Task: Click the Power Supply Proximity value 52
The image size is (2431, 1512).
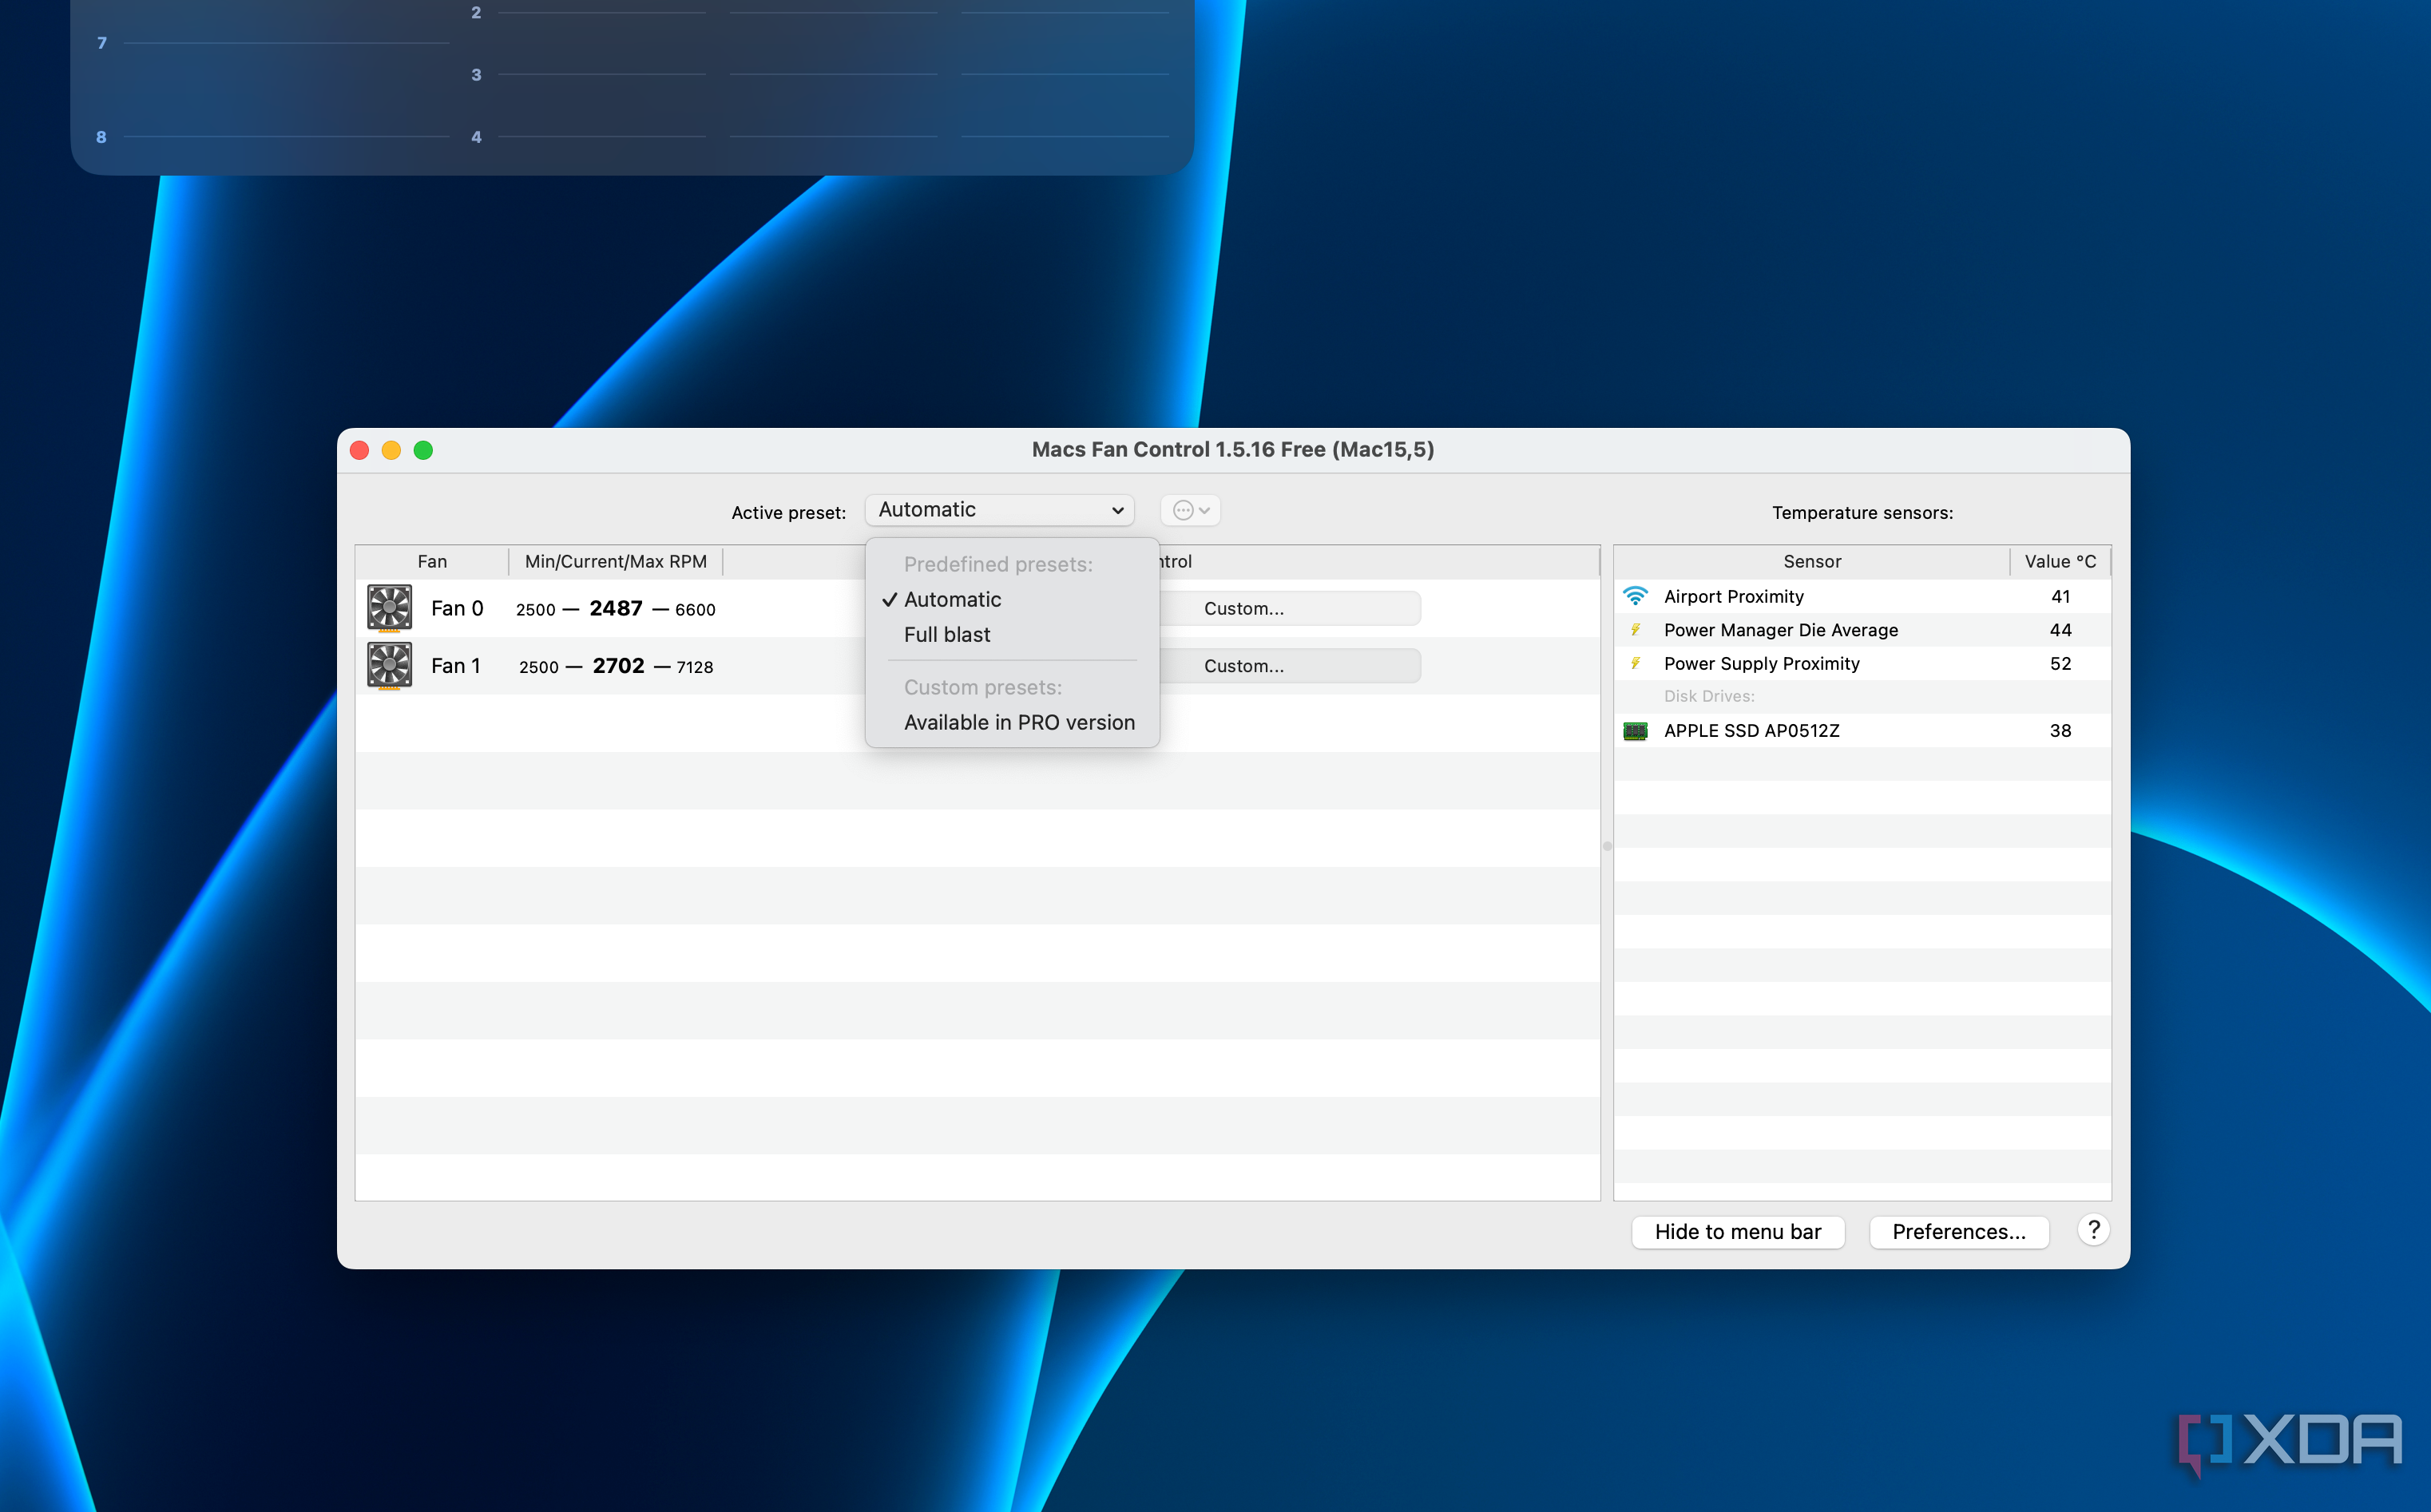Action: tap(2060, 664)
